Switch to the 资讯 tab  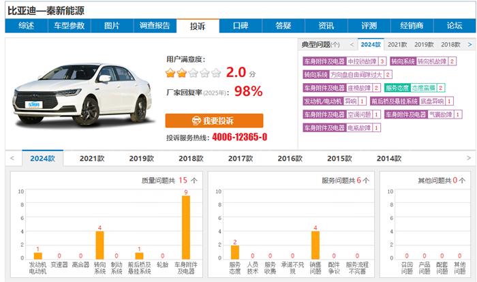pos(326,26)
